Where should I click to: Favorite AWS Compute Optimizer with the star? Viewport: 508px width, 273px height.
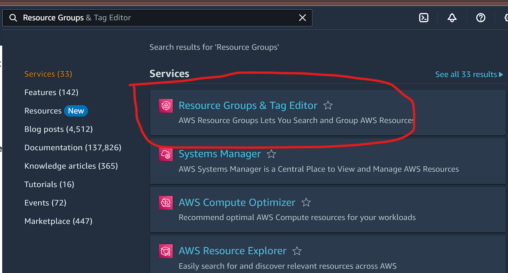[306, 202]
